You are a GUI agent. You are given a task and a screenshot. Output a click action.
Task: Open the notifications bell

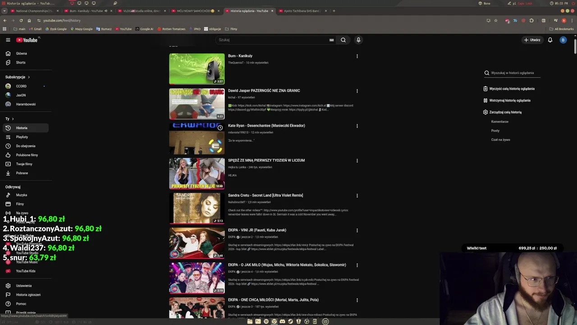tap(550, 40)
